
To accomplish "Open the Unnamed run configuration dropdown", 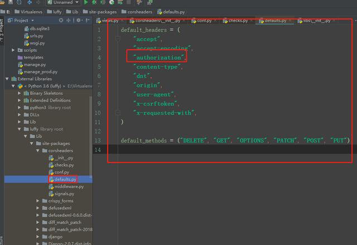I will coord(63,2).
